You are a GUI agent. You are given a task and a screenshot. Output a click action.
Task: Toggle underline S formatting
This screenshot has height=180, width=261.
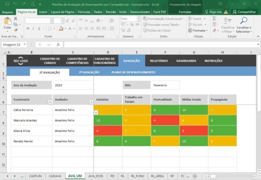[39, 29]
